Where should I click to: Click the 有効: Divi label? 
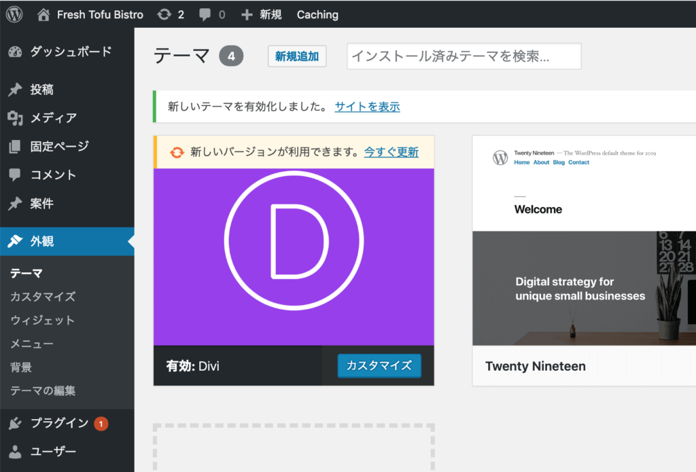coord(192,366)
